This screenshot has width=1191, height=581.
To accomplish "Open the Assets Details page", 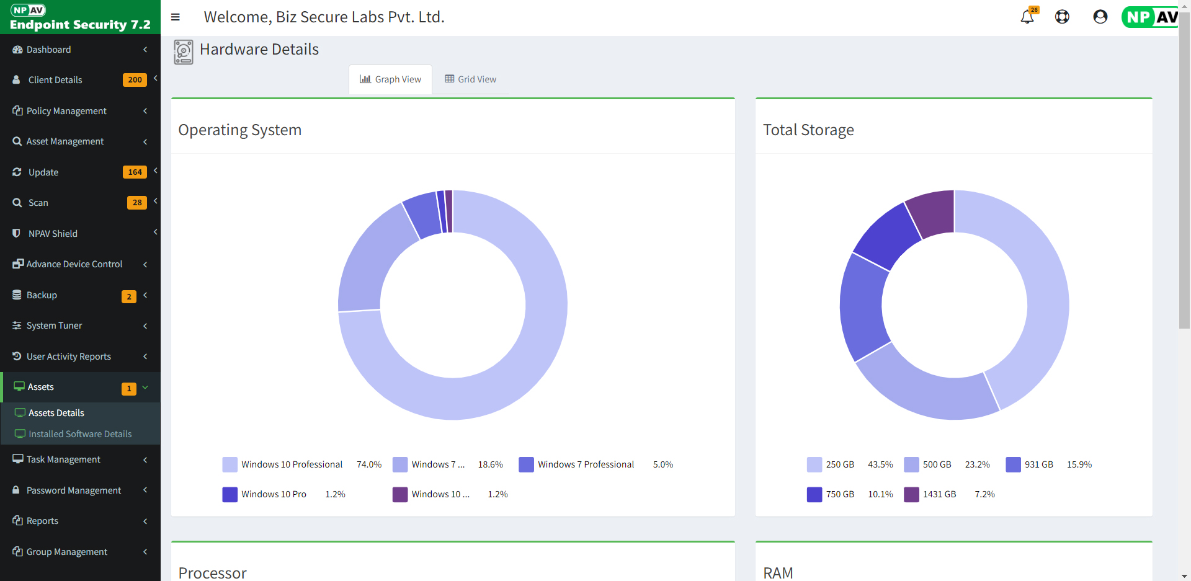I will 56,413.
